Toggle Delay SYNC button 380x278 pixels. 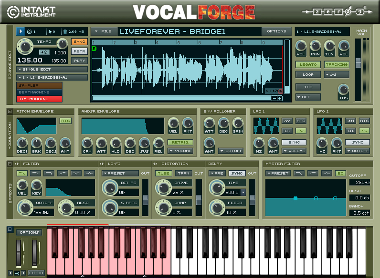[x=237, y=173]
